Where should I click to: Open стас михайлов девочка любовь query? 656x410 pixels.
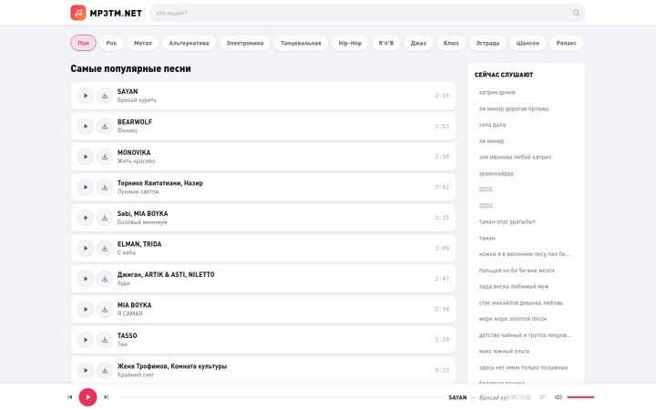click(521, 302)
